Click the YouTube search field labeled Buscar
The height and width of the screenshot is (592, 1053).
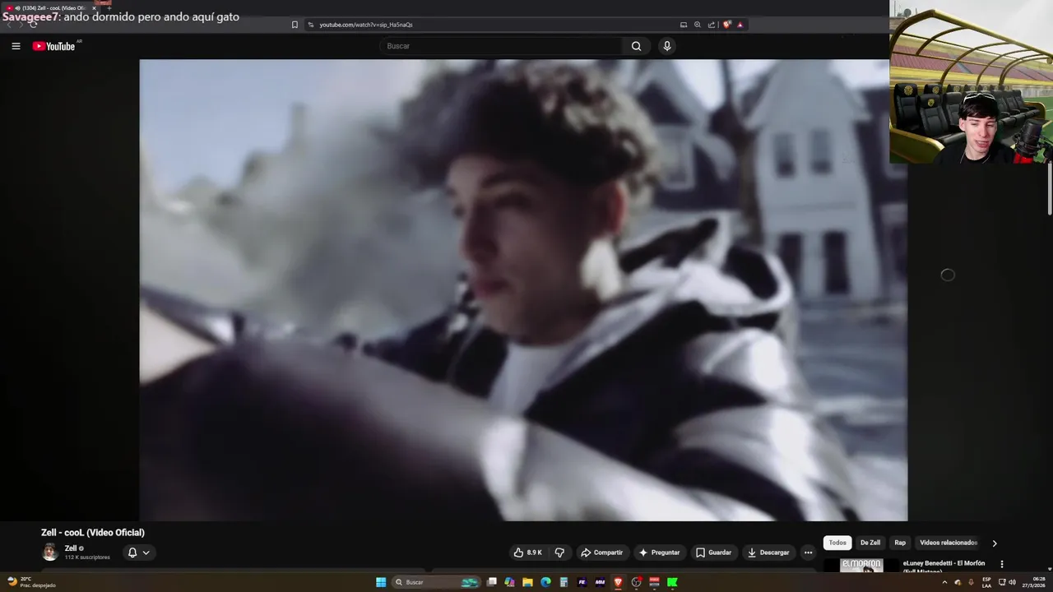click(502, 46)
